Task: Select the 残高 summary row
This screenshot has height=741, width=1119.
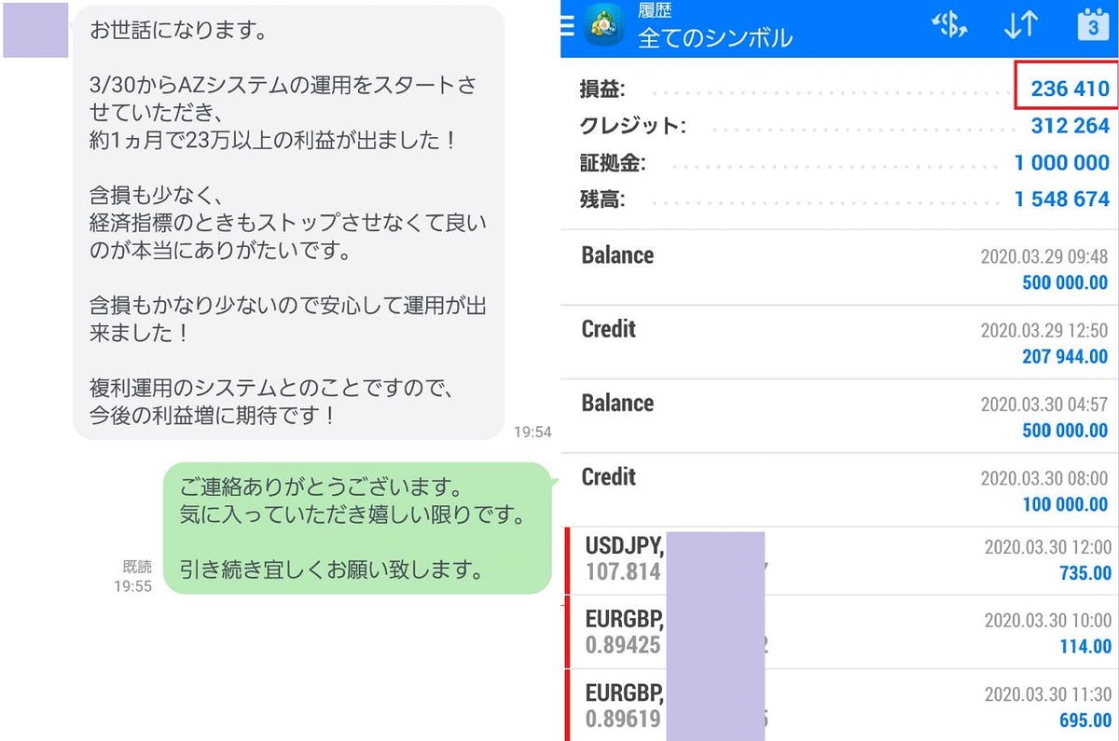Action: [x=839, y=199]
